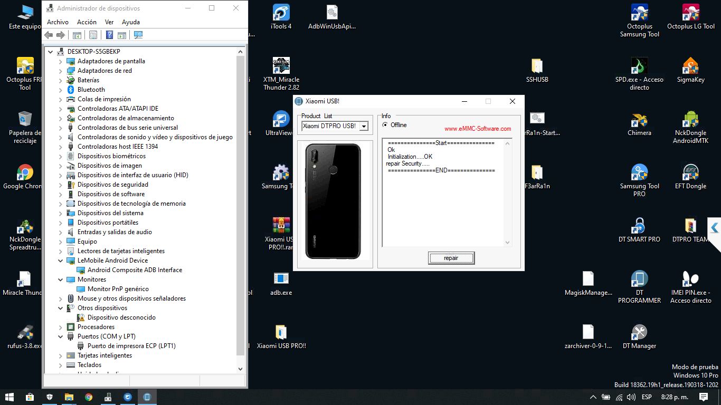Viewport: 721px width, 405px height.
Task: Expand the Procesadores category
Action: [61, 327]
